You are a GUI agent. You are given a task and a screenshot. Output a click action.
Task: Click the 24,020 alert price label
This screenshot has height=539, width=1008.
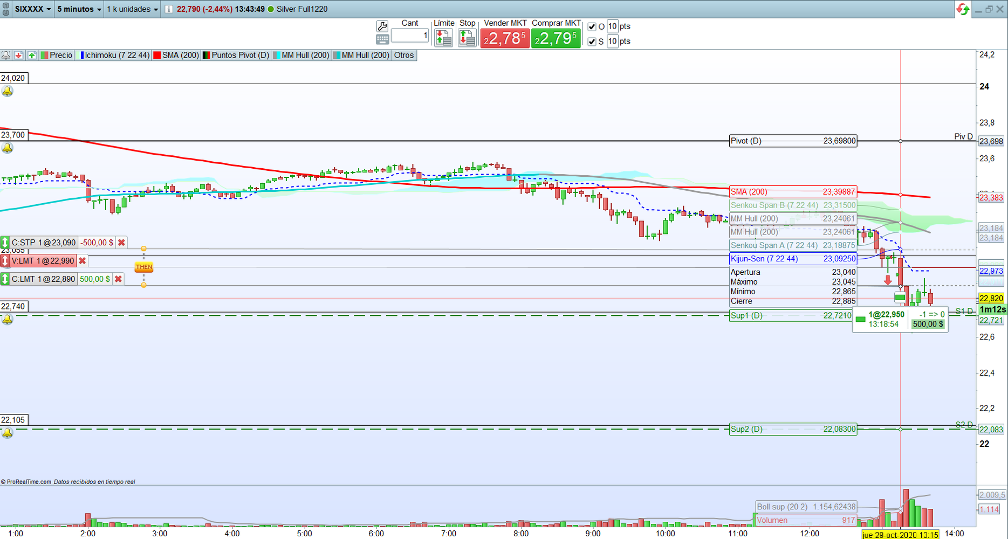[14, 78]
